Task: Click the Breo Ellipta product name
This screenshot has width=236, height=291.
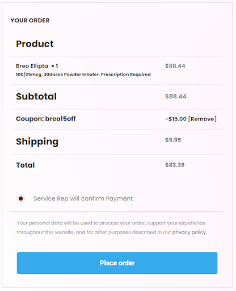Action: coord(32,66)
